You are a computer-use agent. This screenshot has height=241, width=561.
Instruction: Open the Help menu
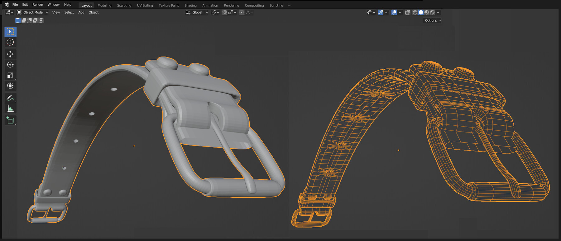click(x=68, y=5)
